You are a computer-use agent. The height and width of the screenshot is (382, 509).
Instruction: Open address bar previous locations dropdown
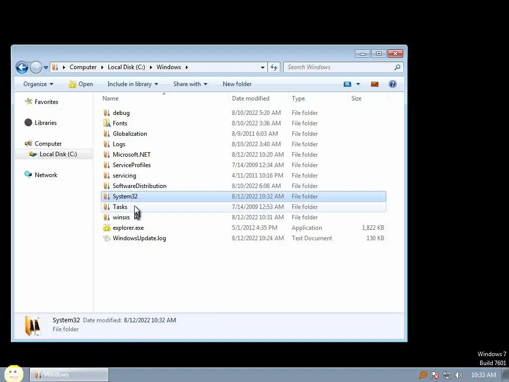pyautogui.click(x=262, y=68)
